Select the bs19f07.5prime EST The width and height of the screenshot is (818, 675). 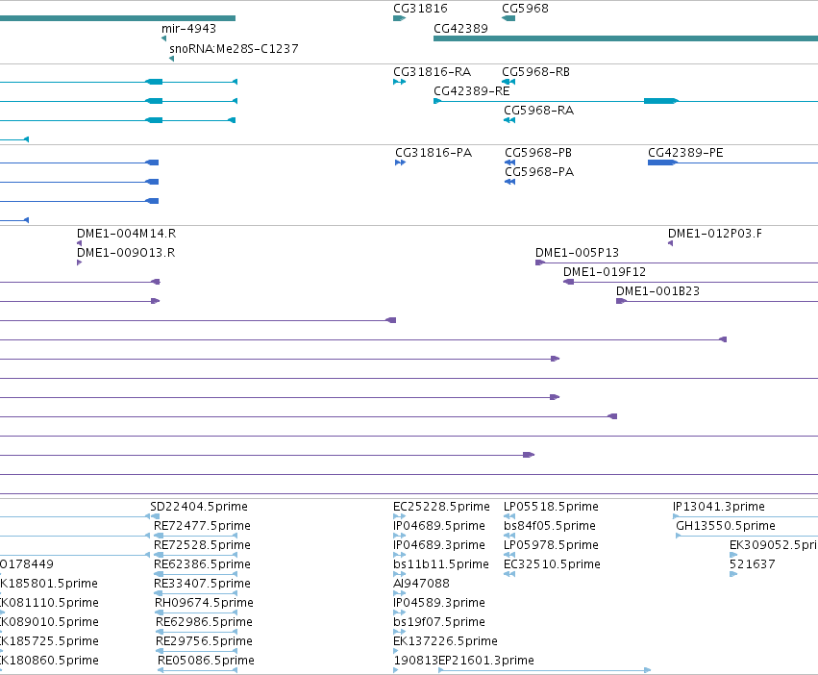[438, 622]
